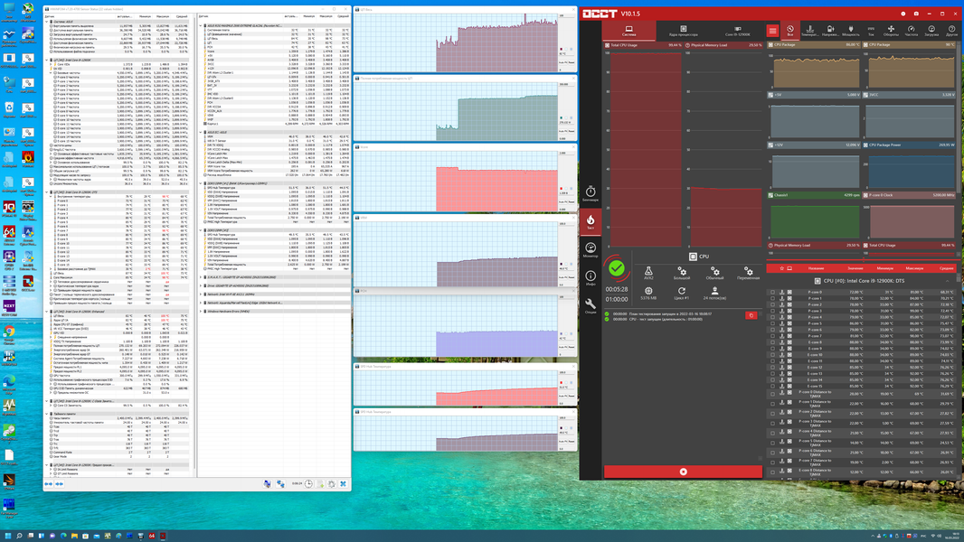Click the HWiNFO sensor settings gear icon
This screenshot has height=542, width=964.
[331, 483]
